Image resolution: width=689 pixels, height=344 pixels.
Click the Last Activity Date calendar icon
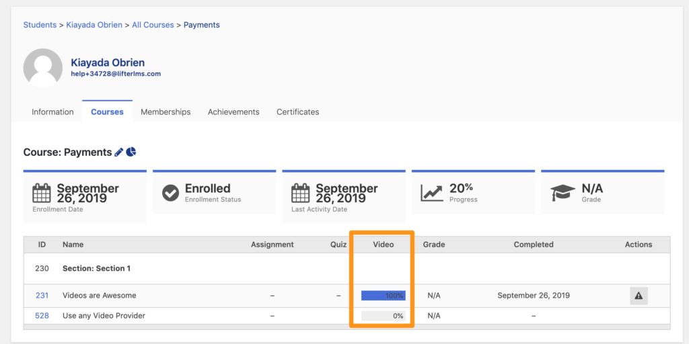(301, 193)
